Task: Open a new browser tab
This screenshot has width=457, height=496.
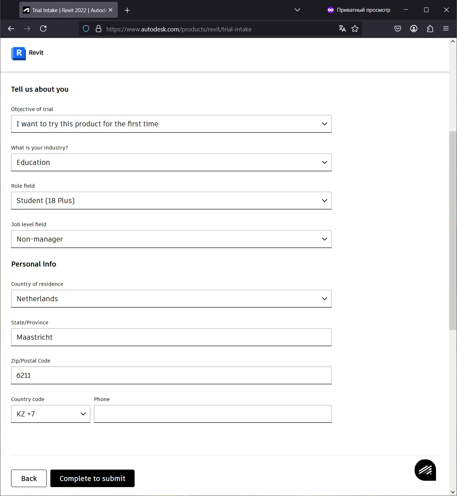Action: click(127, 10)
